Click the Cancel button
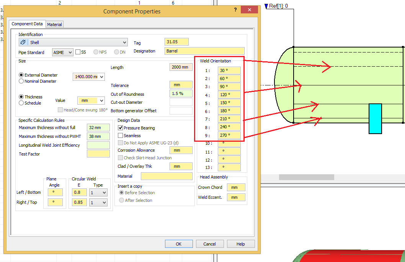Screen dimensions: 405x262 [209, 244]
